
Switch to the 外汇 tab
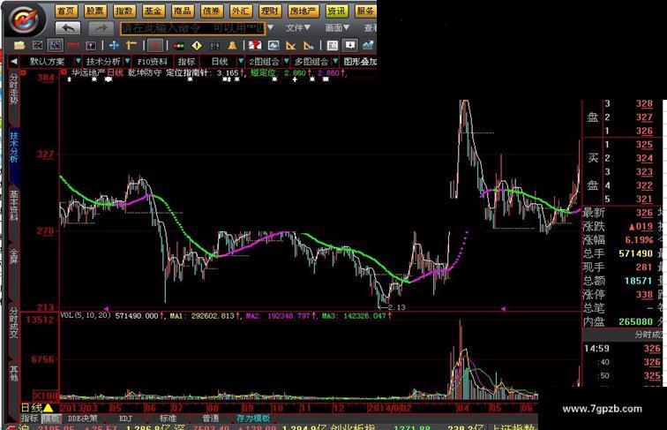240,11
